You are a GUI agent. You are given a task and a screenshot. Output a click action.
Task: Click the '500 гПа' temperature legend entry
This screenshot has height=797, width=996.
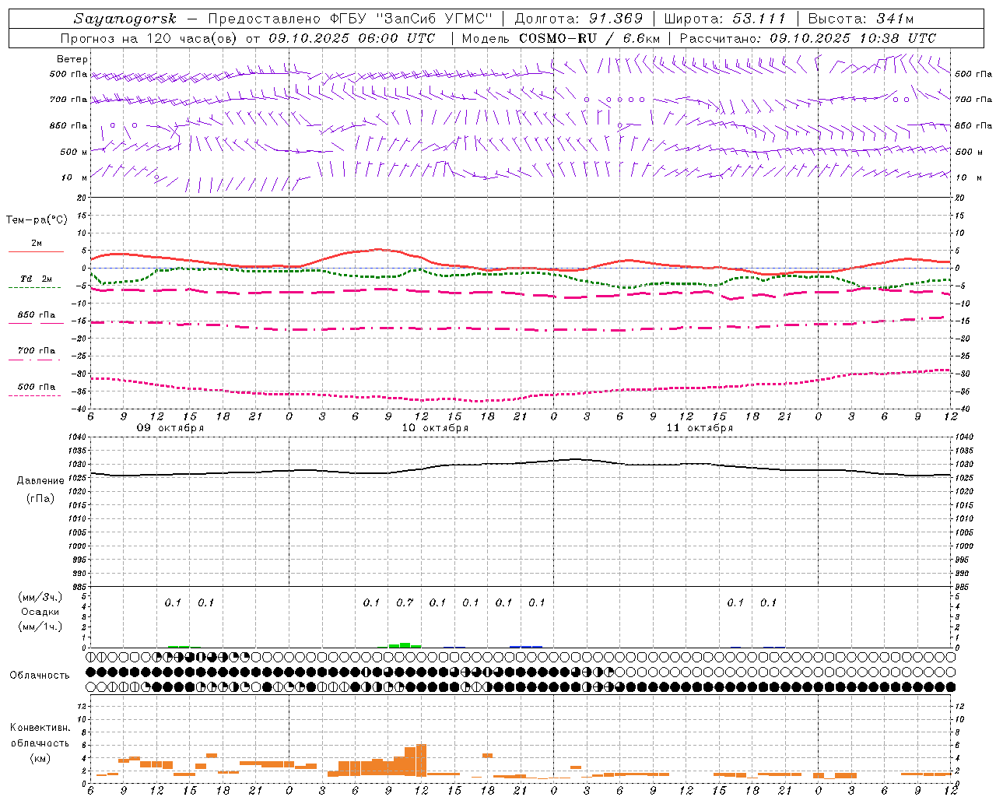pos(37,387)
